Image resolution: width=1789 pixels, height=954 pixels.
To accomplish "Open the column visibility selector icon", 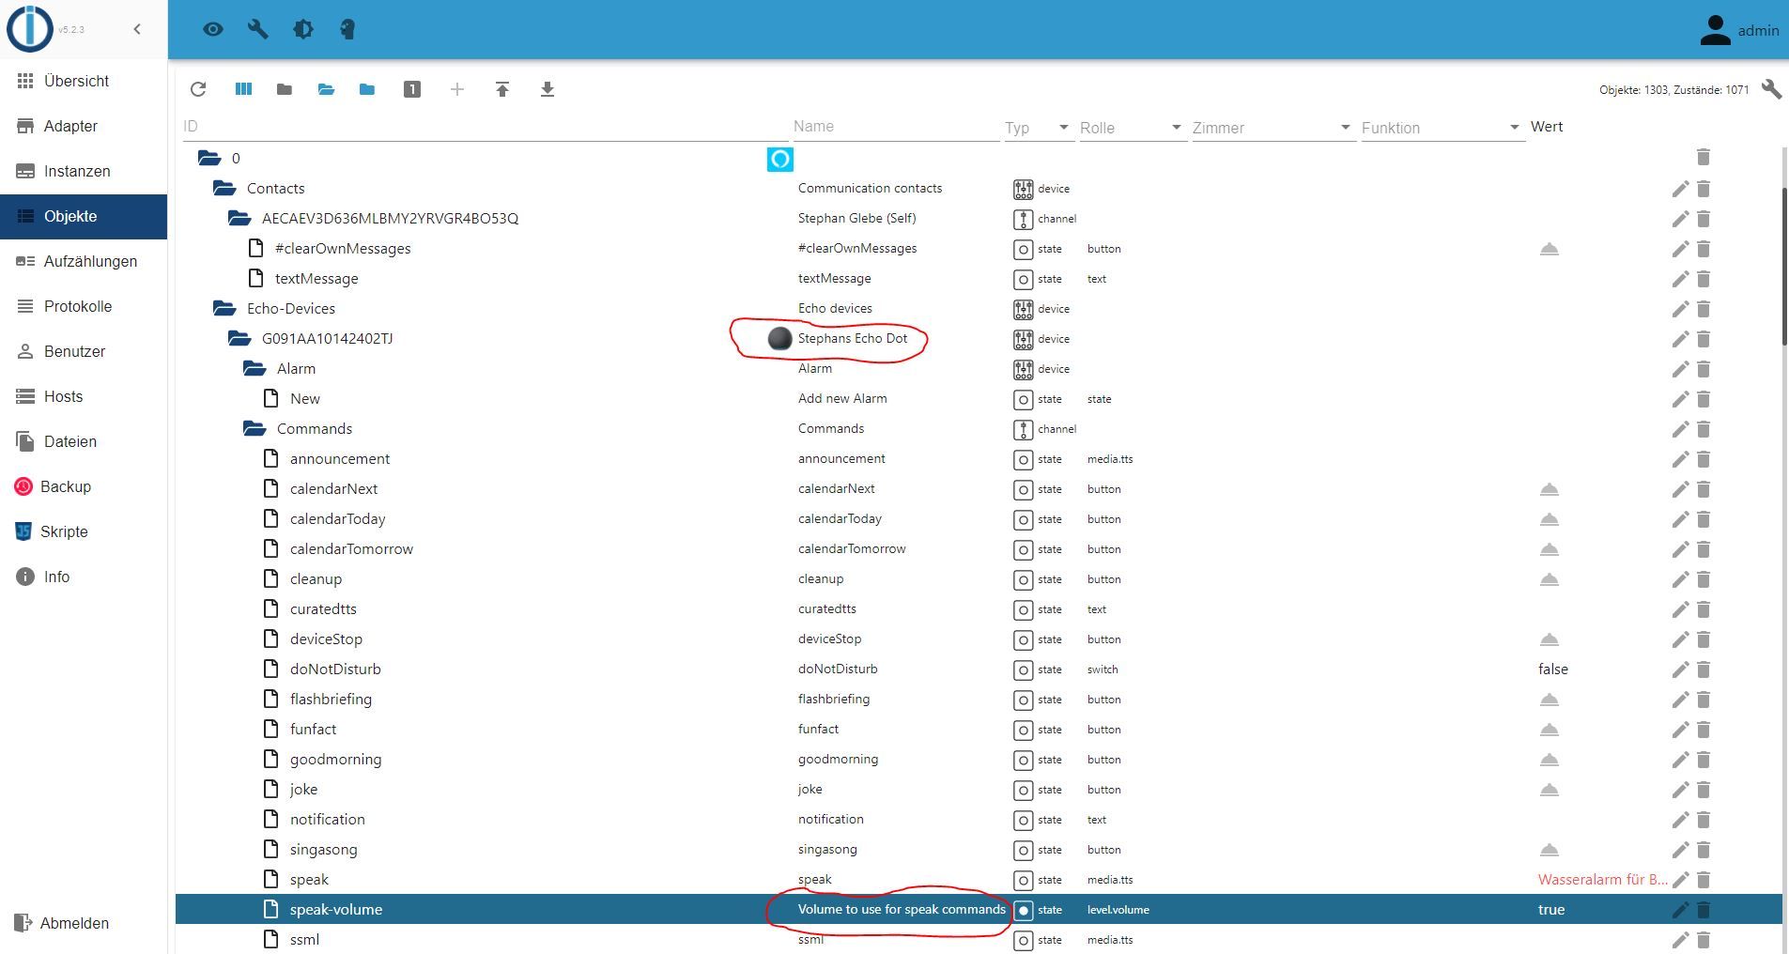I will 243,89.
